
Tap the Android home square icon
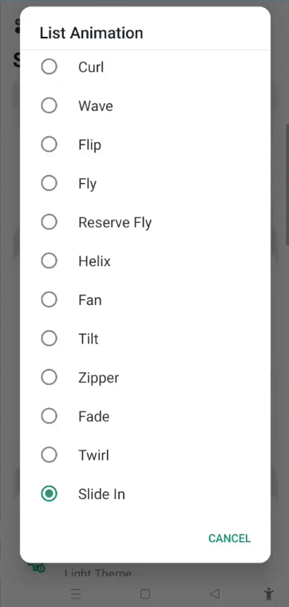[x=145, y=594]
